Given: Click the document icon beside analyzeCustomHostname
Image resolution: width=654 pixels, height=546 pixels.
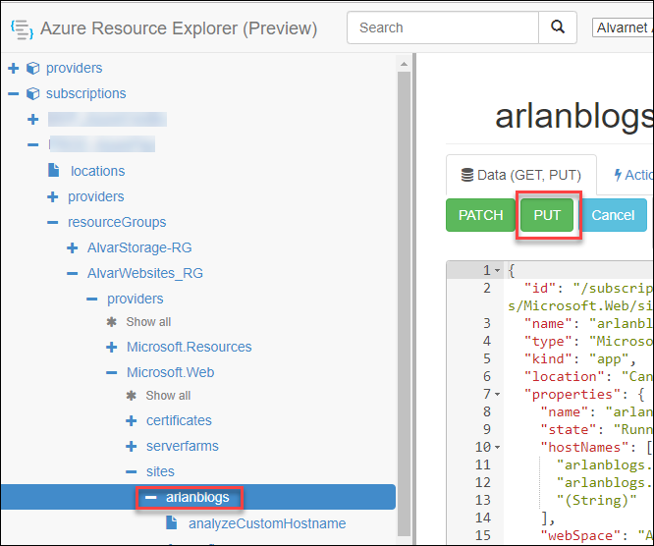Looking at the screenshot, I should point(172,522).
